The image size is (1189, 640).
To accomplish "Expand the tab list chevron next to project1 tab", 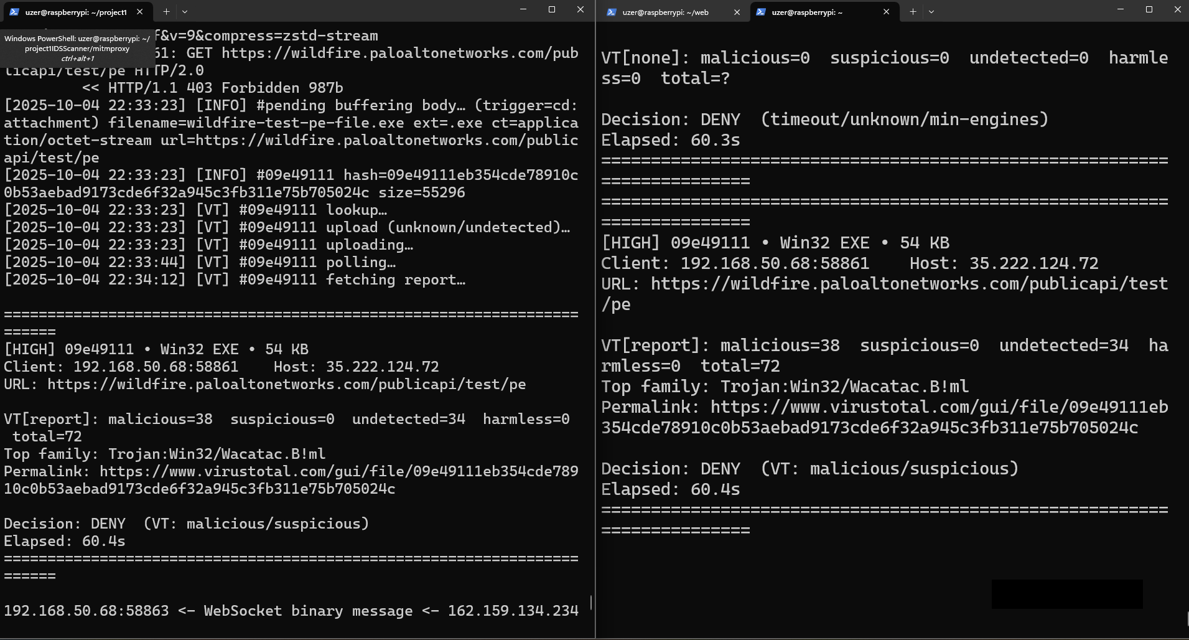I will pos(185,12).
